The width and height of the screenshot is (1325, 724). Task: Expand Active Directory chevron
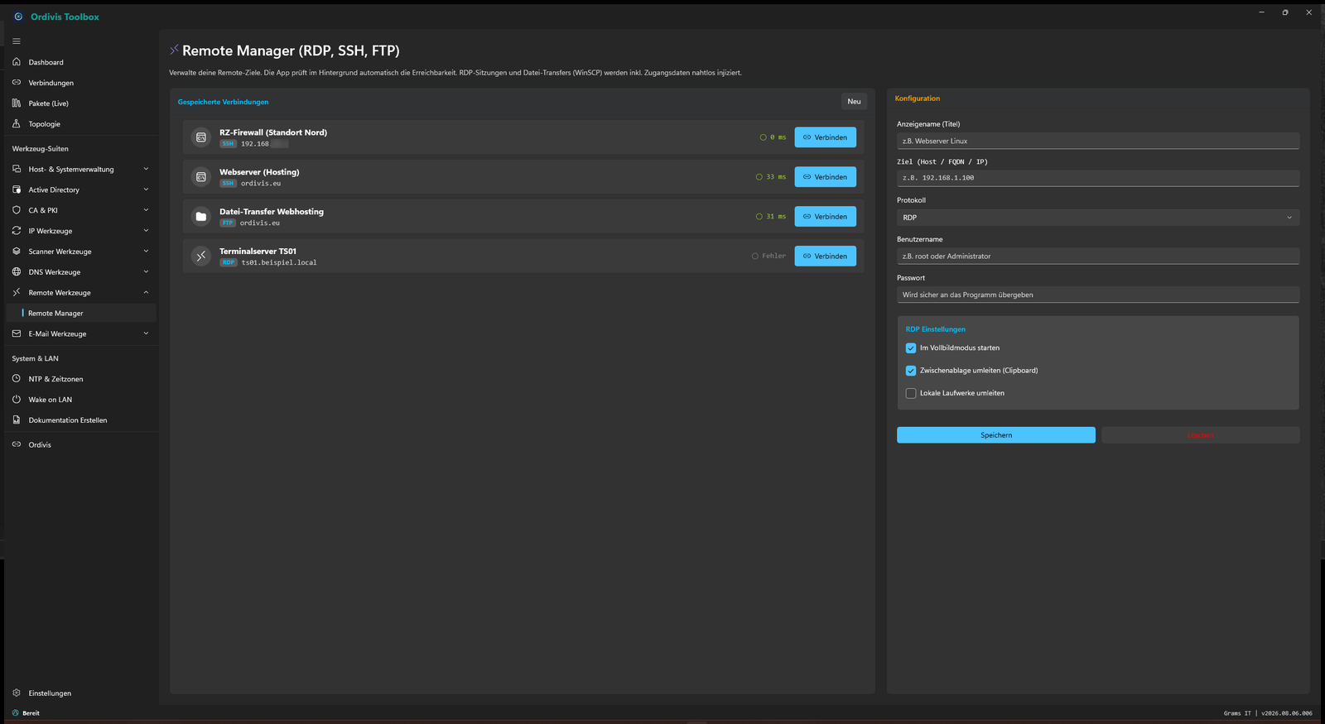[x=146, y=189]
